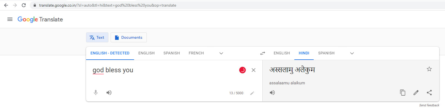
Task: Turn on handwriting input pencil
Action: (252, 93)
